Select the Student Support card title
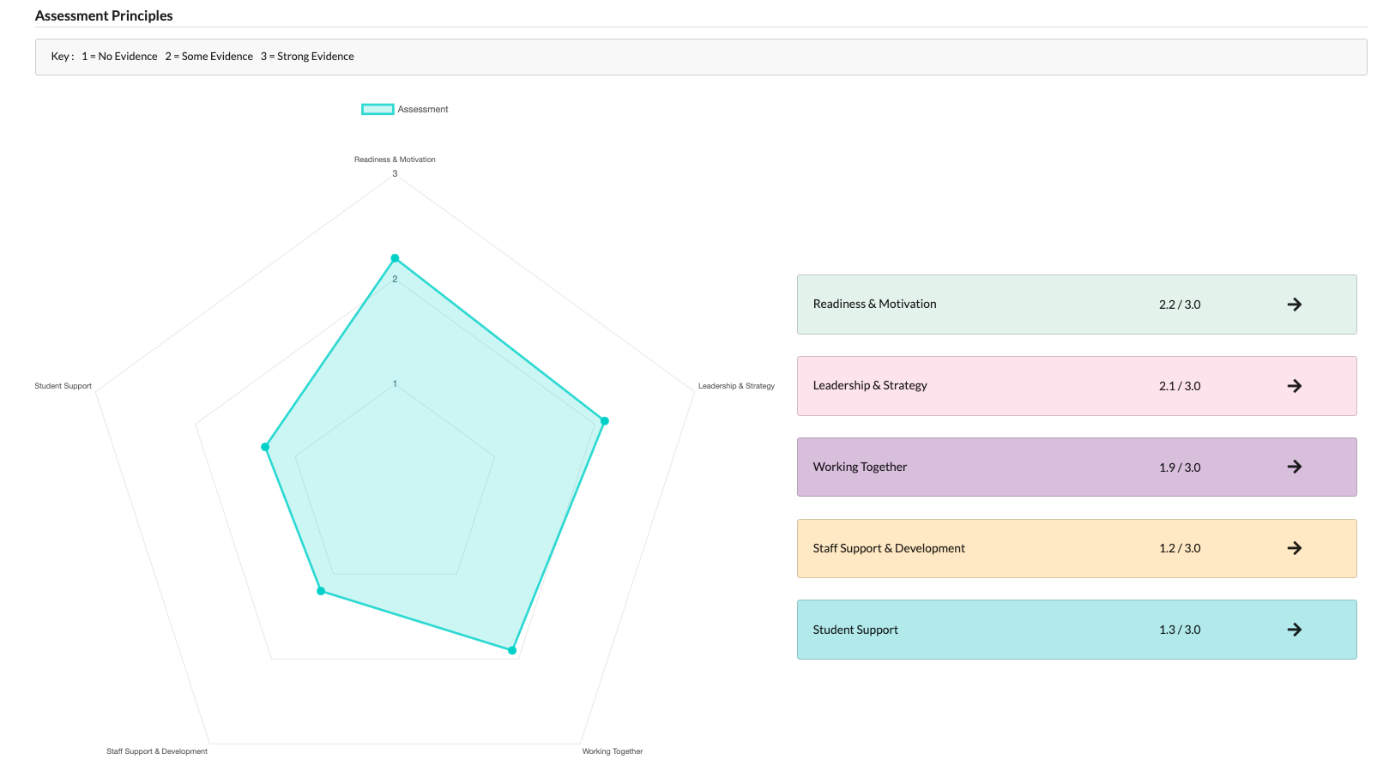Screen dimensions: 1383x778 tap(855, 630)
